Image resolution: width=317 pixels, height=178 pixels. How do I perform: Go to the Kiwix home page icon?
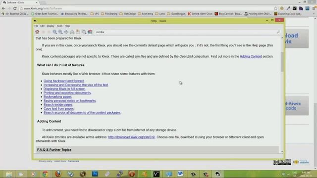[37, 32]
